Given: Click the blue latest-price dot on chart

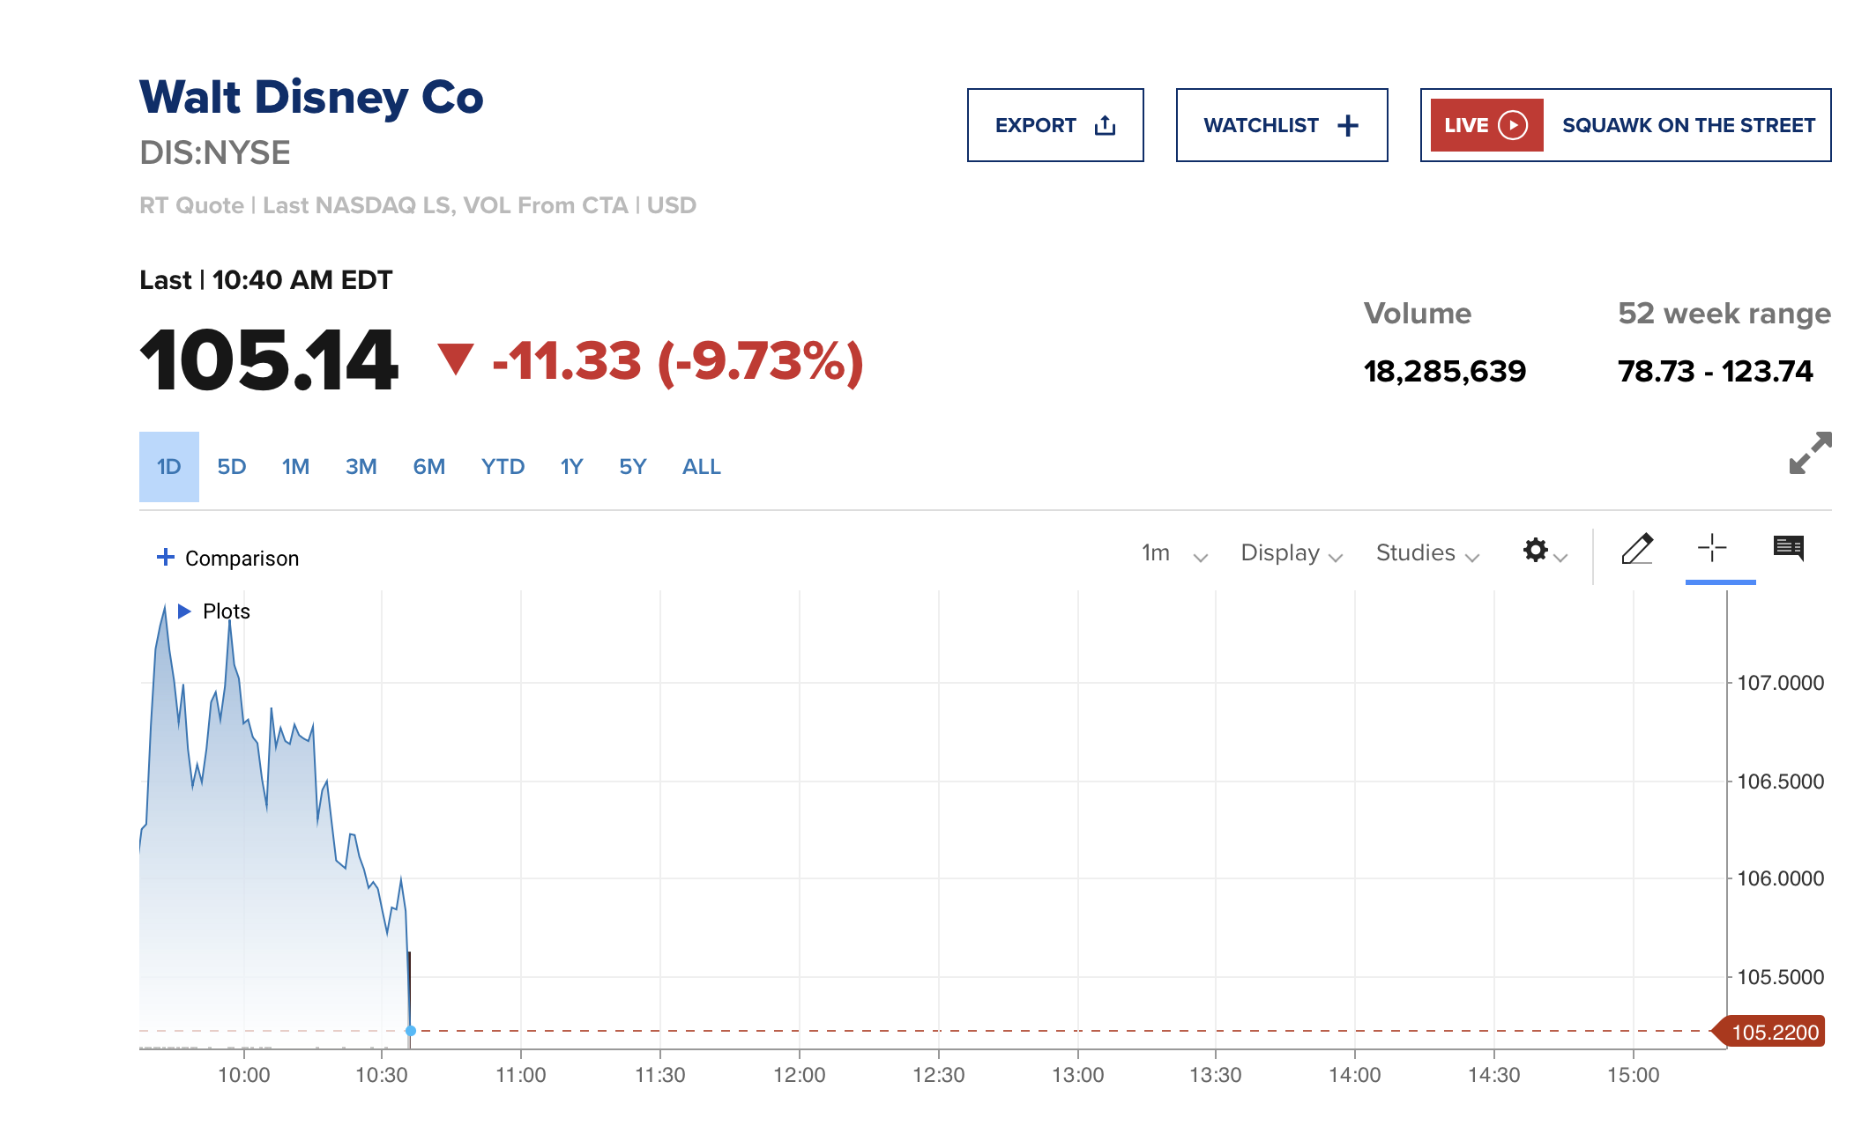Looking at the screenshot, I should pyautogui.click(x=411, y=1031).
